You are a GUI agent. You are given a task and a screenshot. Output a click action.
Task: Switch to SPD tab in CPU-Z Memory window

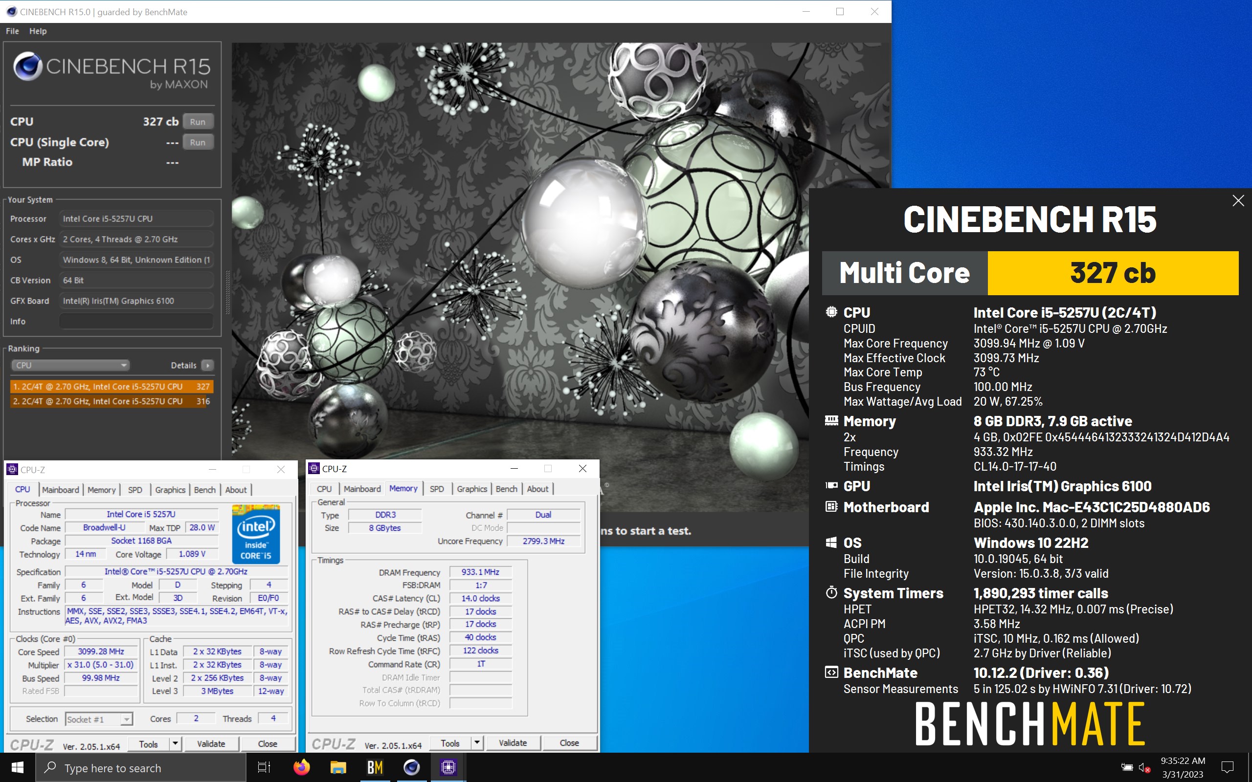click(x=437, y=489)
